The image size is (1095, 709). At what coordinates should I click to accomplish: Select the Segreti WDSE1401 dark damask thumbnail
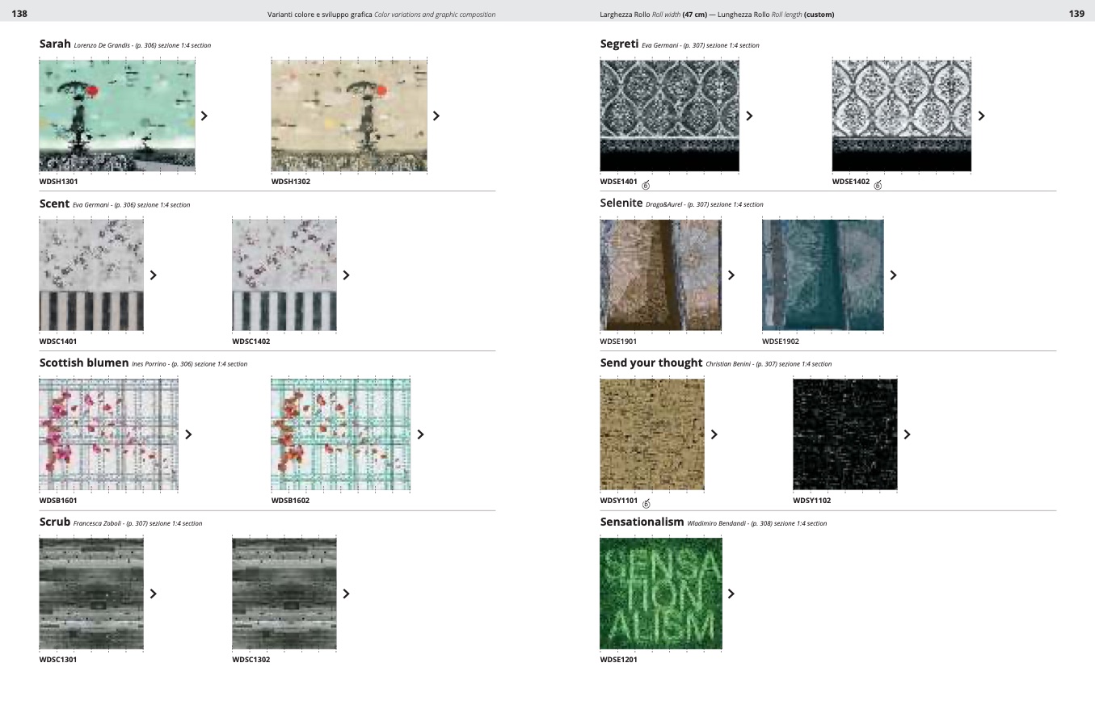click(669, 115)
